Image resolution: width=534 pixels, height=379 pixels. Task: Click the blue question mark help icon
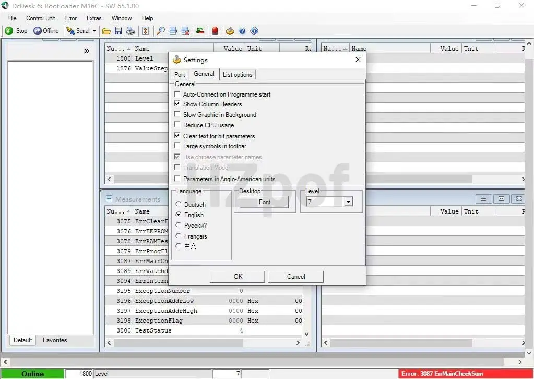[242, 31]
